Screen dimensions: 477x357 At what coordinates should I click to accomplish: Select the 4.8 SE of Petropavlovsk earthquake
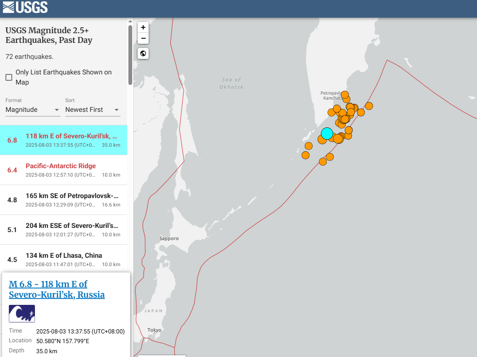coord(63,200)
